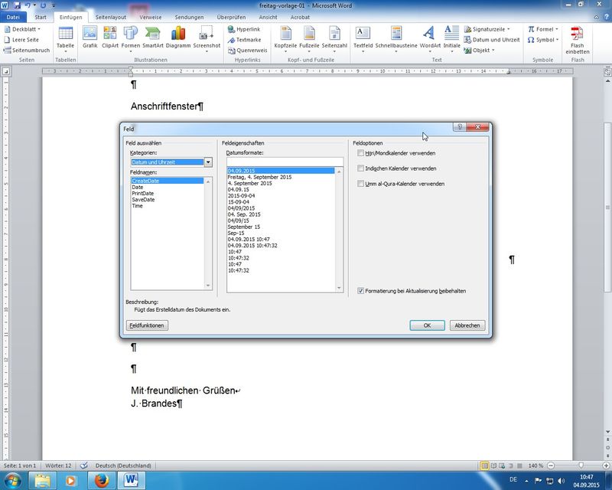Open the Kategorien dropdown list
This screenshot has height=490, width=612.
208,162
